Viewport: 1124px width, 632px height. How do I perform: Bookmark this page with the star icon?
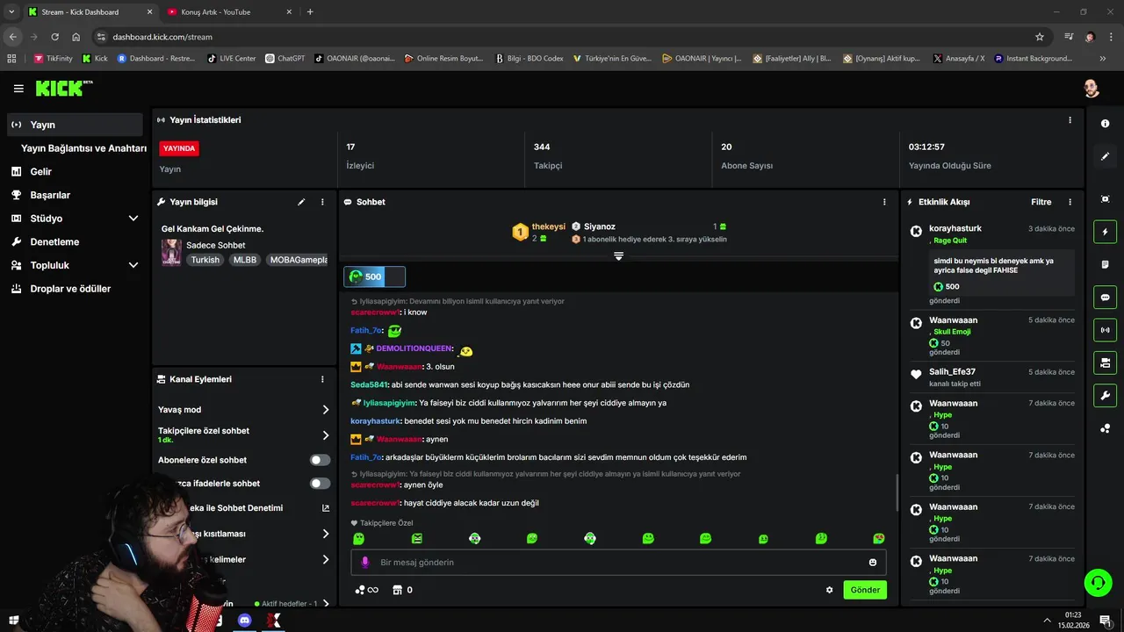coord(1040,37)
